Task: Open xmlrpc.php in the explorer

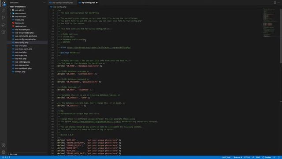Action: pyautogui.click(x=20, y=72)
